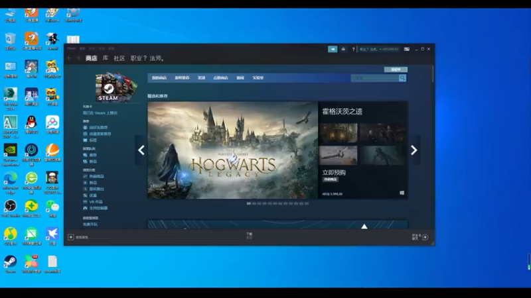This screenshot has width=531, height=298.
Task: Open Friends and Chat icon
Action: coord(425,237)
